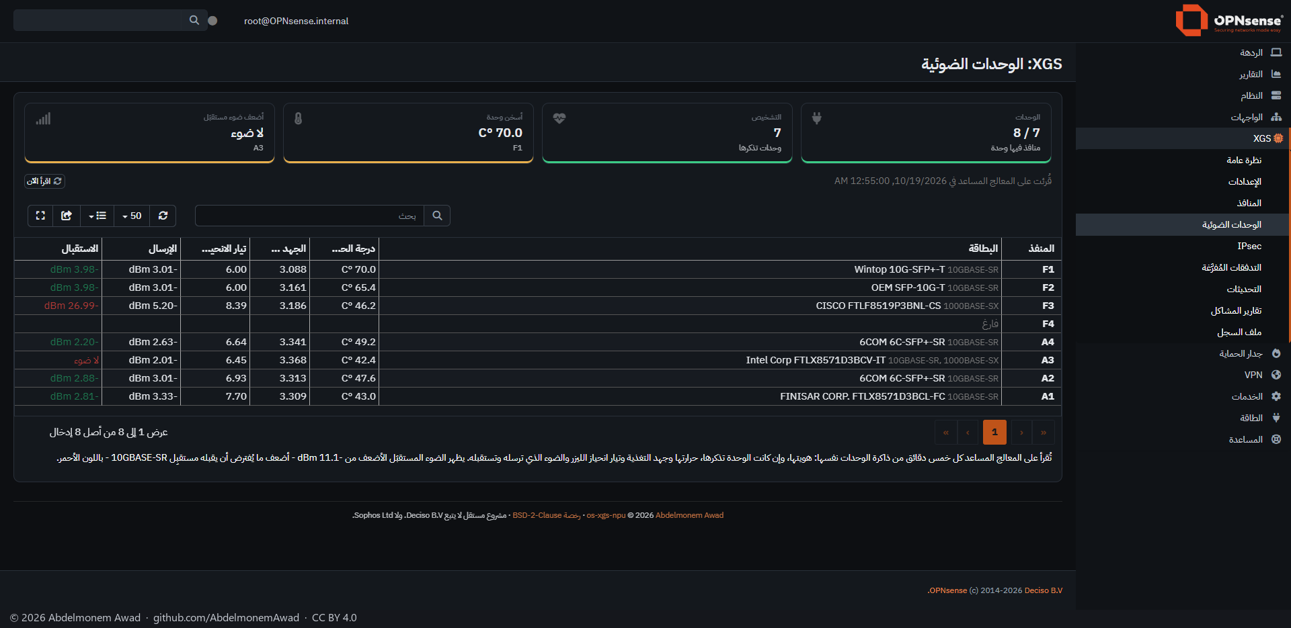The image size is (1291, 628).
Task: Open the os-xgs-npu footer link
Action: 606,515
